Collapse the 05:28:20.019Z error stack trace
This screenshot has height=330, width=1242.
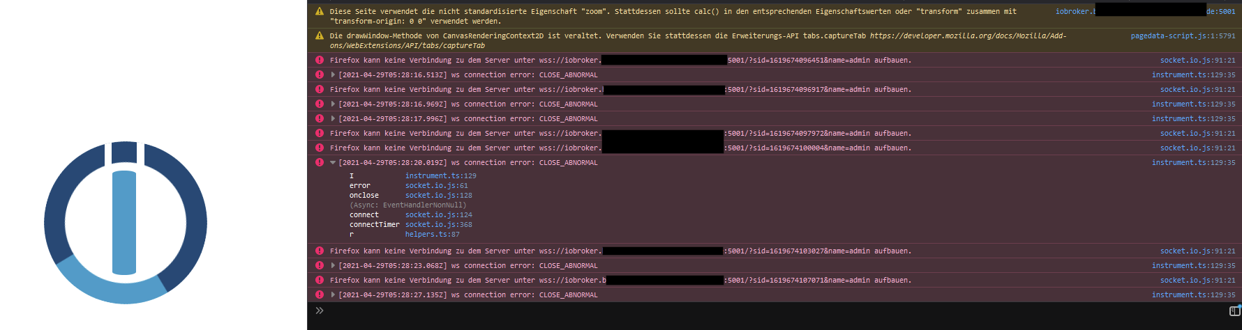(x=333, y=162)
